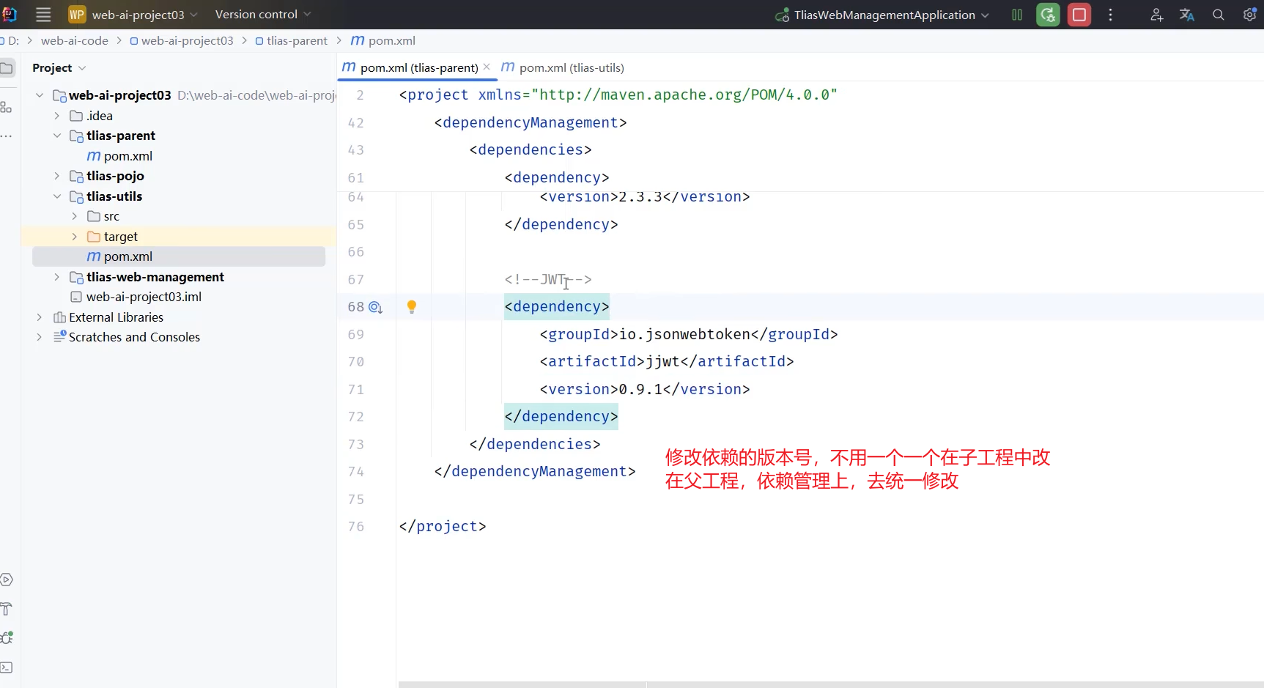Click the run configuration Spring icon
Screen dimensions: 1264x688
click(x=783, y=15)
